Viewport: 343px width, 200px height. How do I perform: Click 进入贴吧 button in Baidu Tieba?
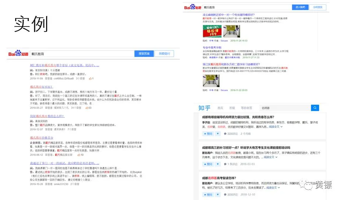[300, 7]
